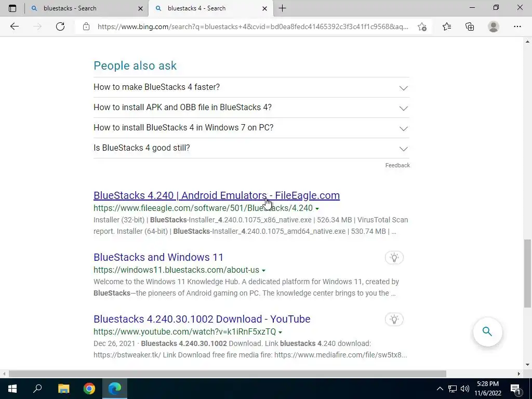Open the Windows Start menu
Viewport: 532px width, 399px height.
[12, 389]
